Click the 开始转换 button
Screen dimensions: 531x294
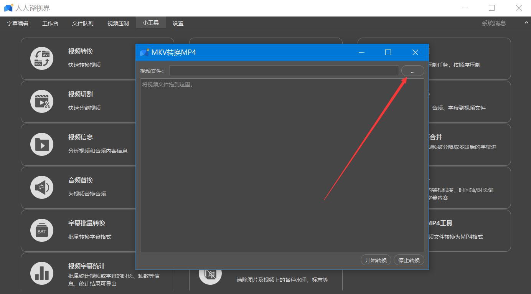tap(376, 260)
